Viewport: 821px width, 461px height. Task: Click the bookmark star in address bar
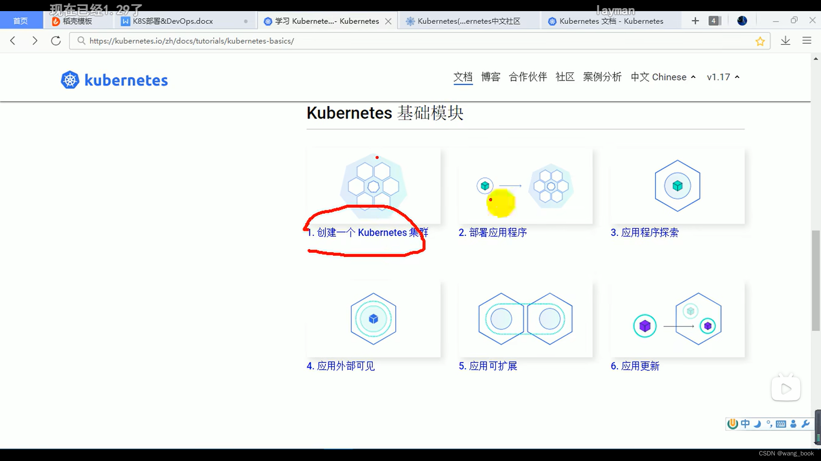[x=760, y=41]
